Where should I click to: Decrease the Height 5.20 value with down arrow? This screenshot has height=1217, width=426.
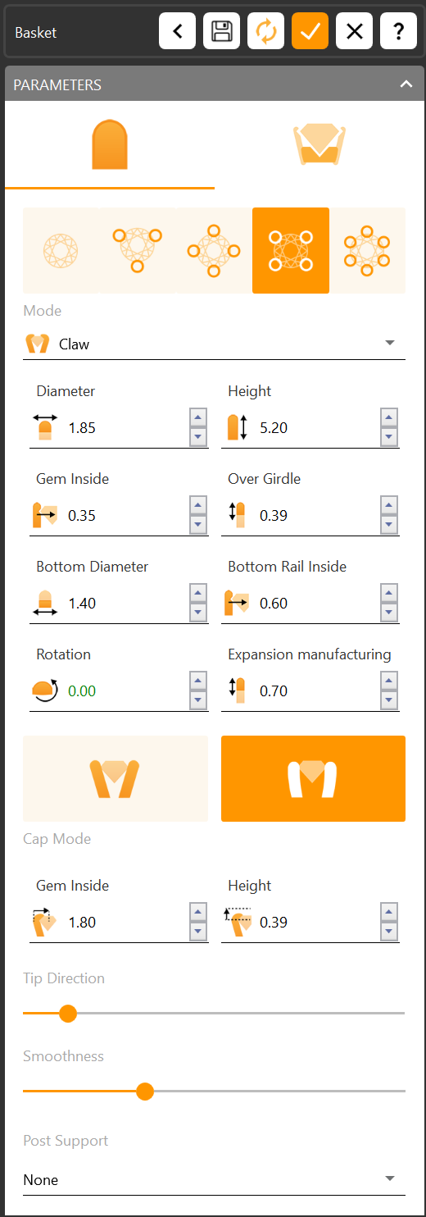pyautogui.click(x=389, y=437)
